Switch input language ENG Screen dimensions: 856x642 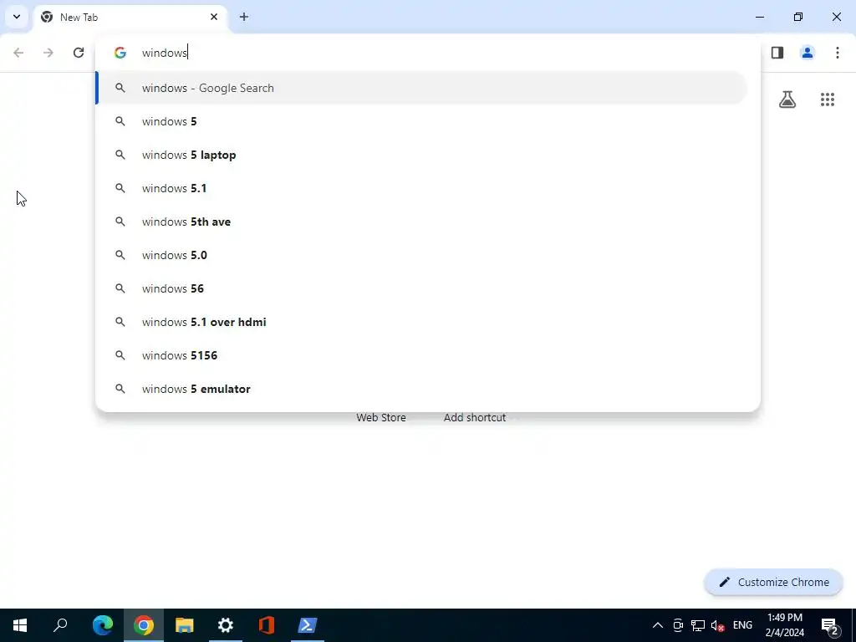click(742, 625)
